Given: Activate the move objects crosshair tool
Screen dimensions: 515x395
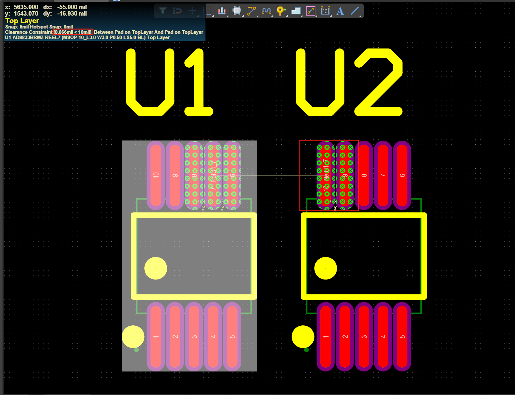Looking at the screenshot, I should tap(192, 11).
